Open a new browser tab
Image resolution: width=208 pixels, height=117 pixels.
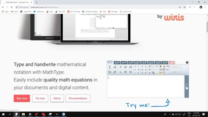point(36,2)
